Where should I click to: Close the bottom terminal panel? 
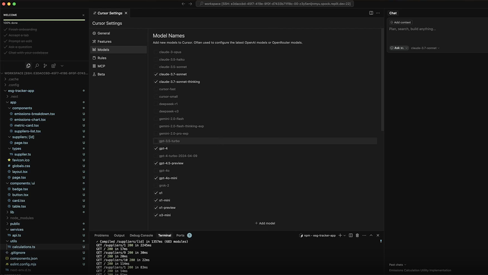[x=378, y=235]
